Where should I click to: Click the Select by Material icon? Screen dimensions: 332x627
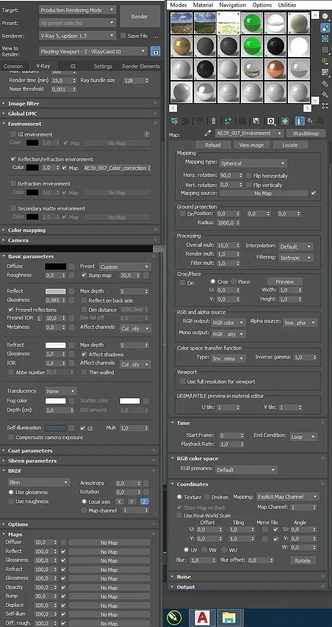click(325, 95)
